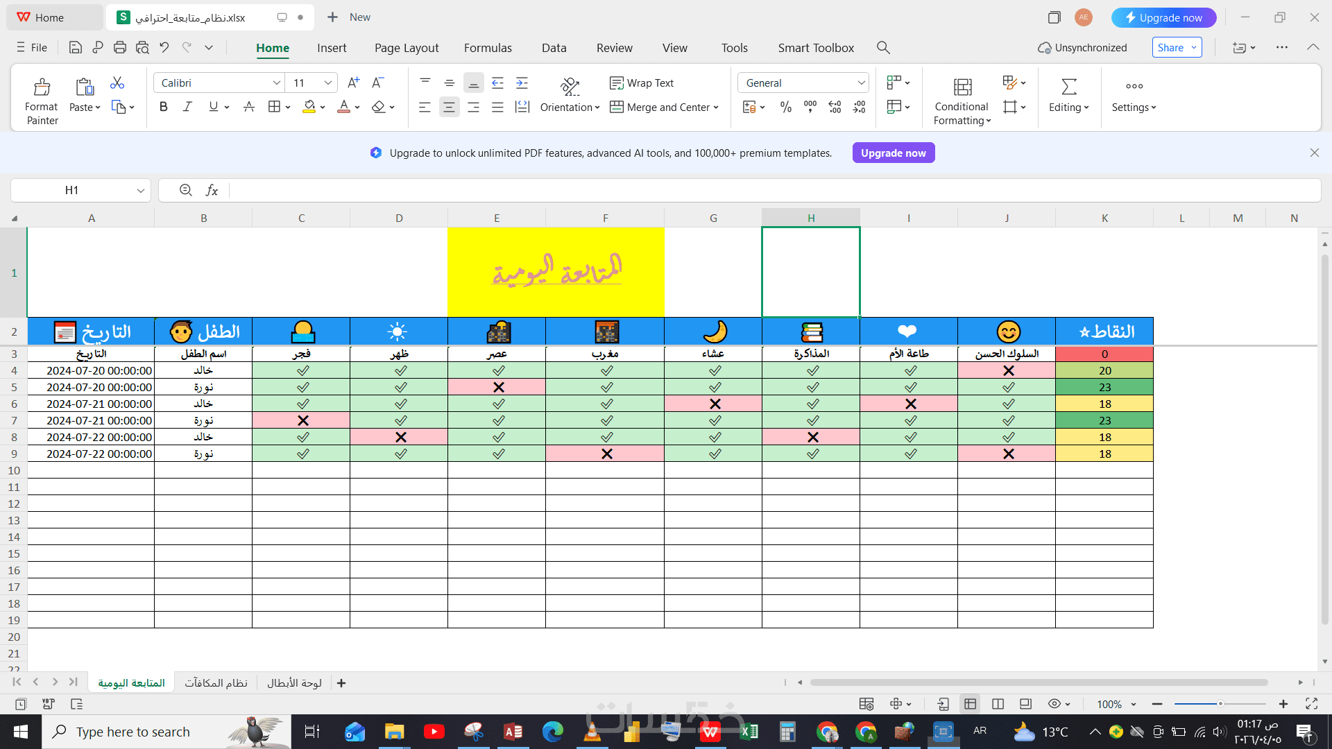1332x749 pixels.
Task: Open the نظام المكافآت sheet tab
Action: [216, 683]
